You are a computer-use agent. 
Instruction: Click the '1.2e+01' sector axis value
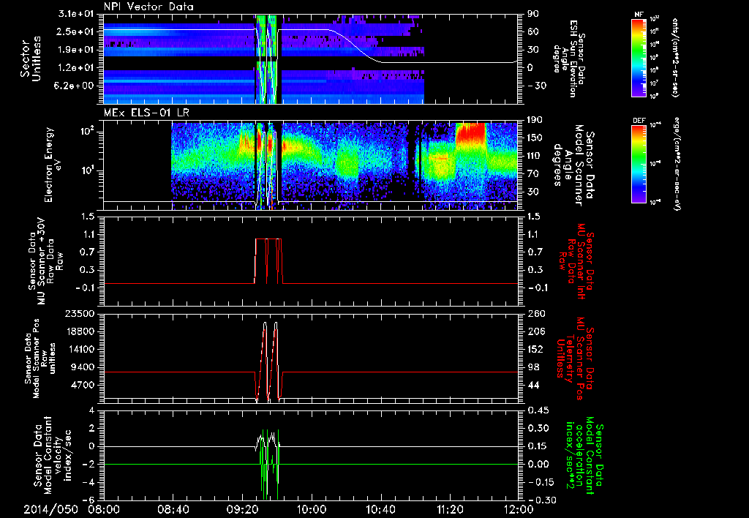tap(77, 68)
